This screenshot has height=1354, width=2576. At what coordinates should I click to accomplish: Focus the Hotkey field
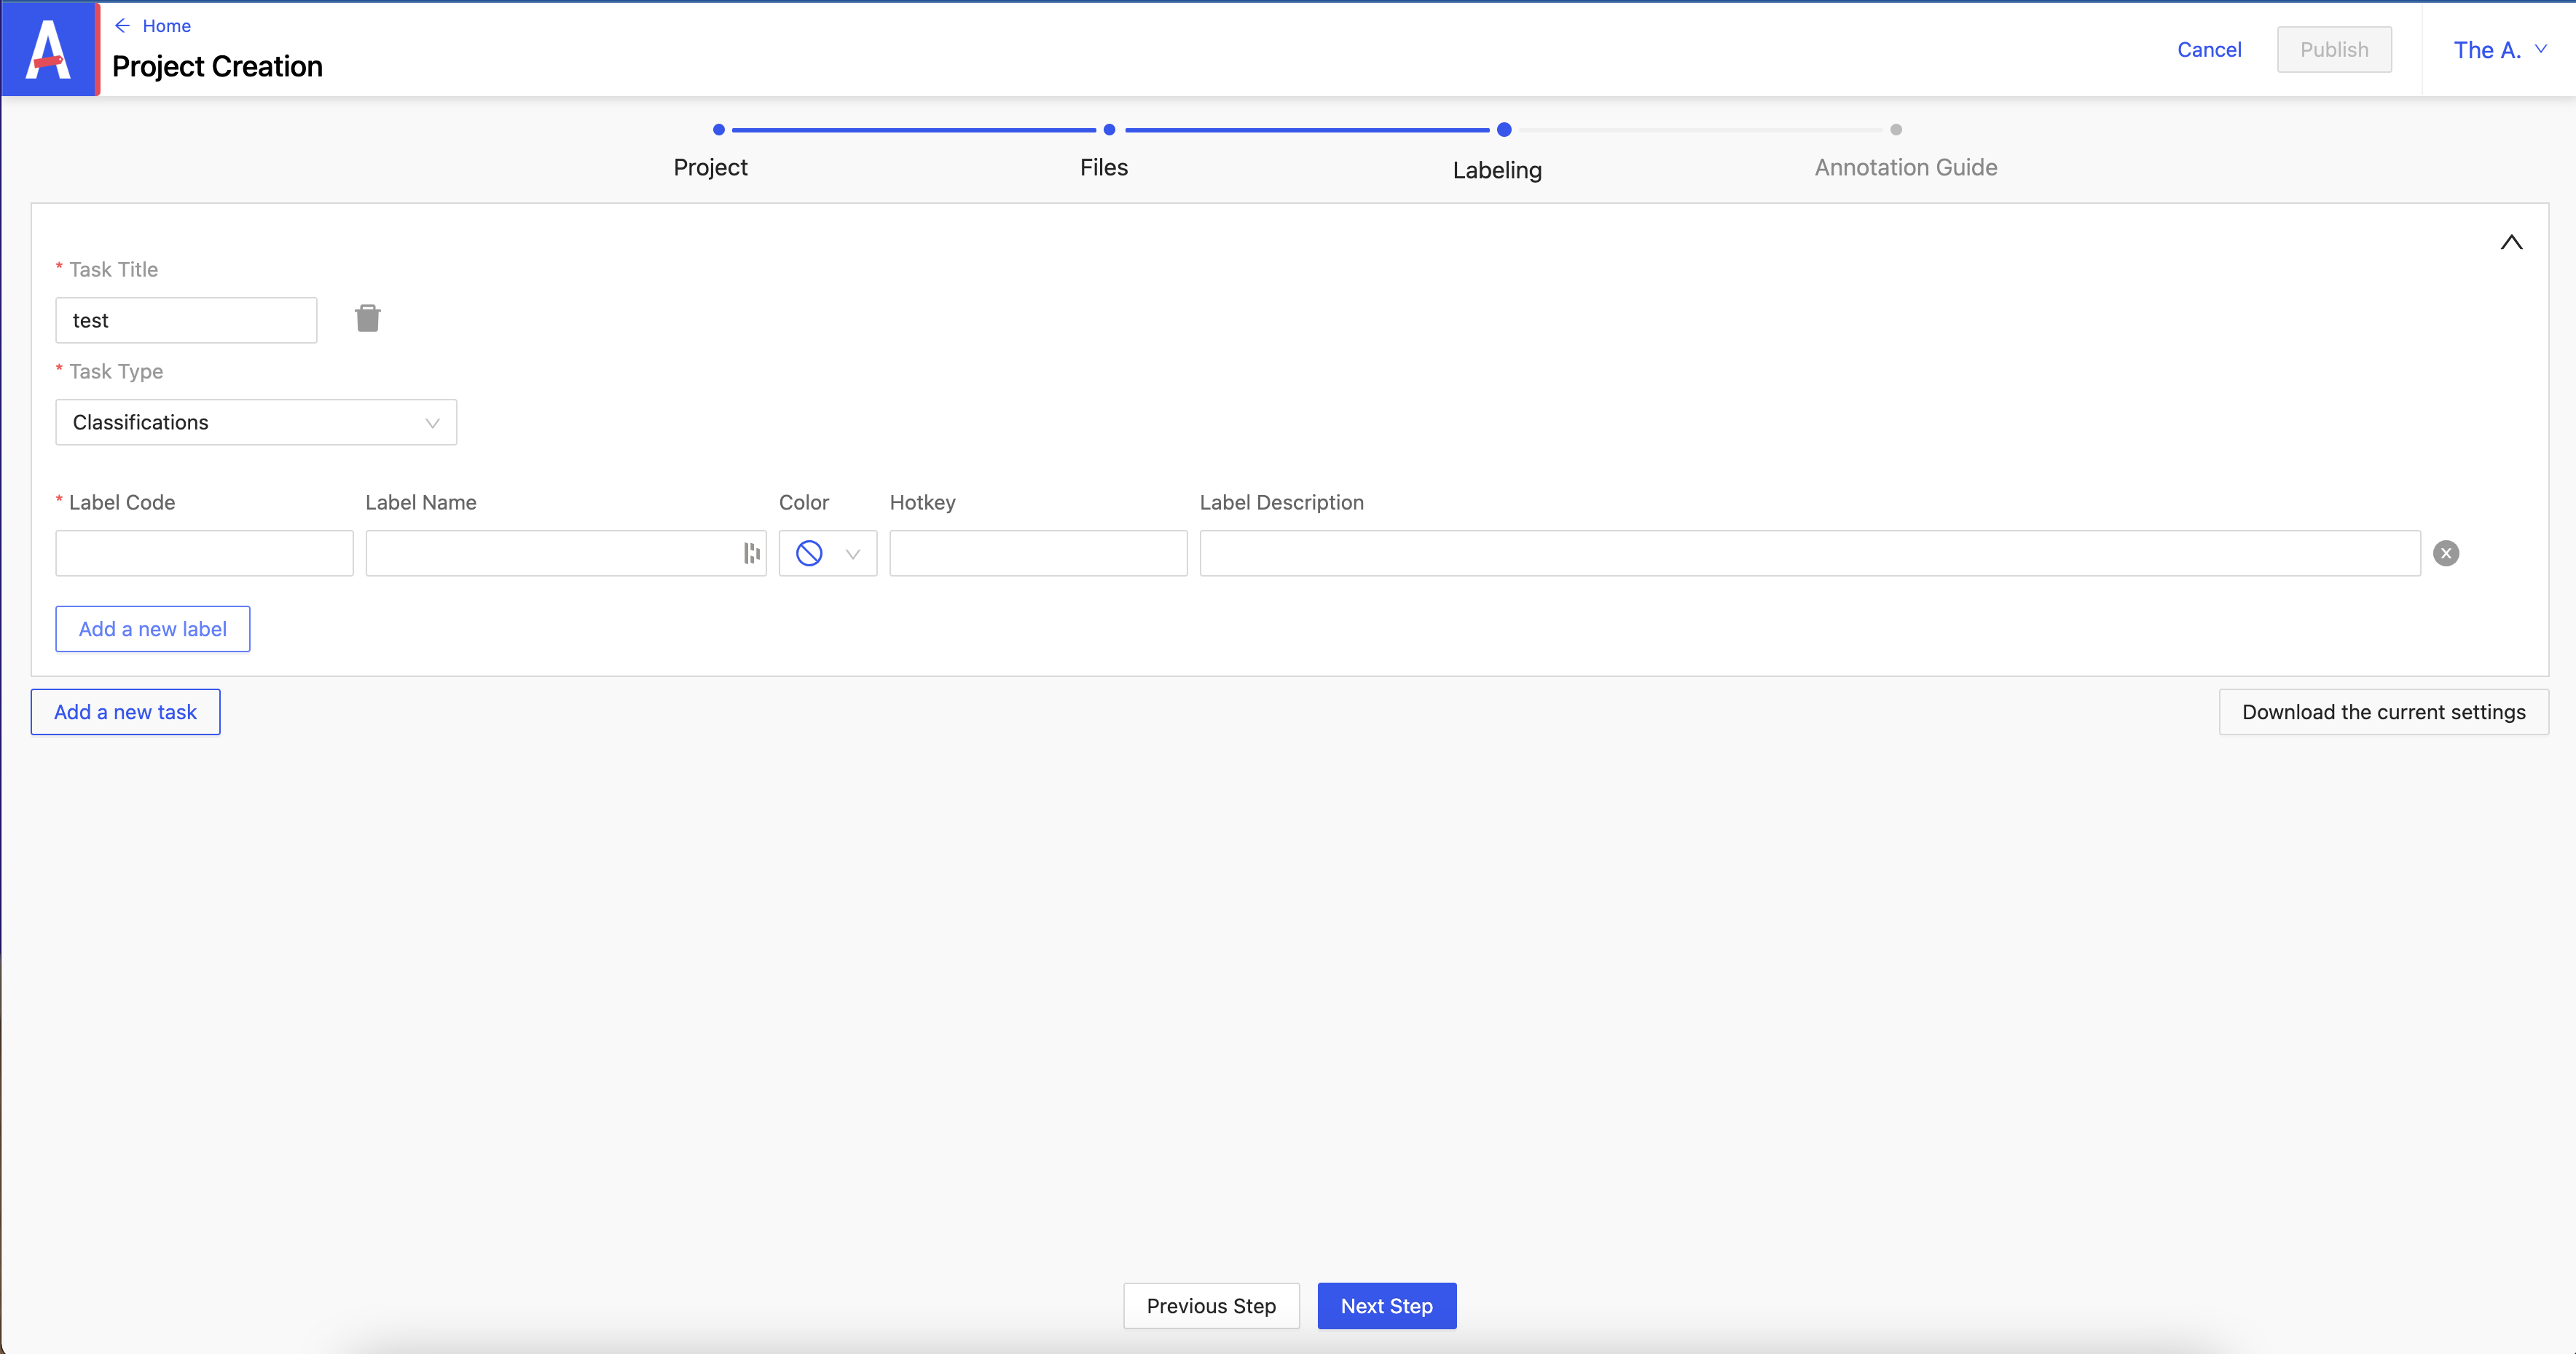pyautogui.click(x=1038, y=553)
